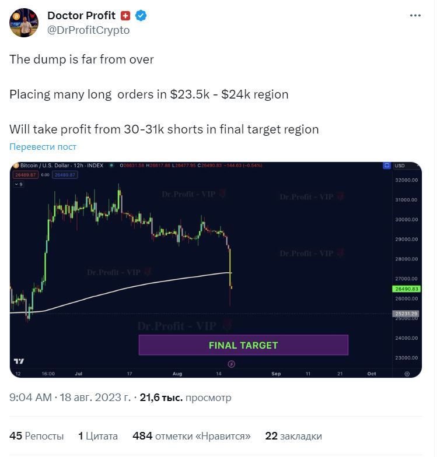View the 484 likes list

[191, 436]
